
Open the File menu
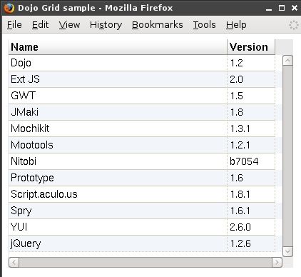tap(14, 25)
